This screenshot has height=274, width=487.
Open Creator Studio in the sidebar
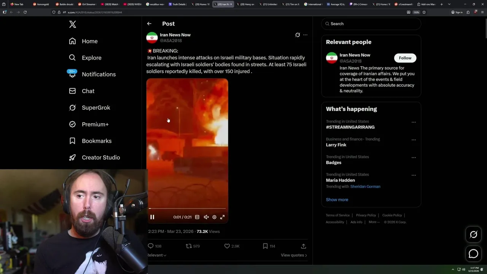pyautogui.click(x=94, y=158)
